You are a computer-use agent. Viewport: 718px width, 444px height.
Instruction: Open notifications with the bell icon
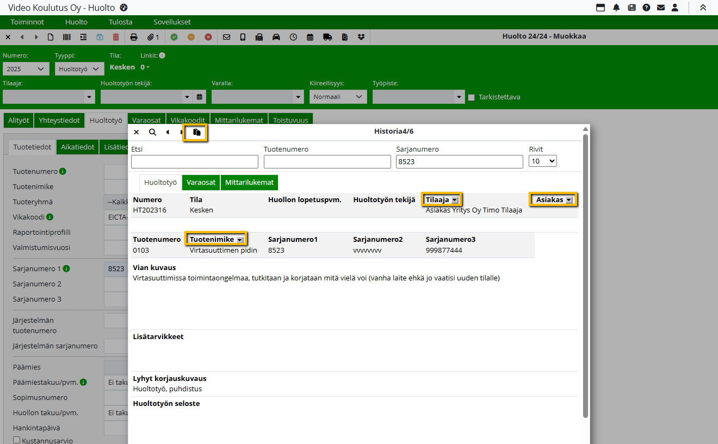pyautogui.click(x=616, y=8)
